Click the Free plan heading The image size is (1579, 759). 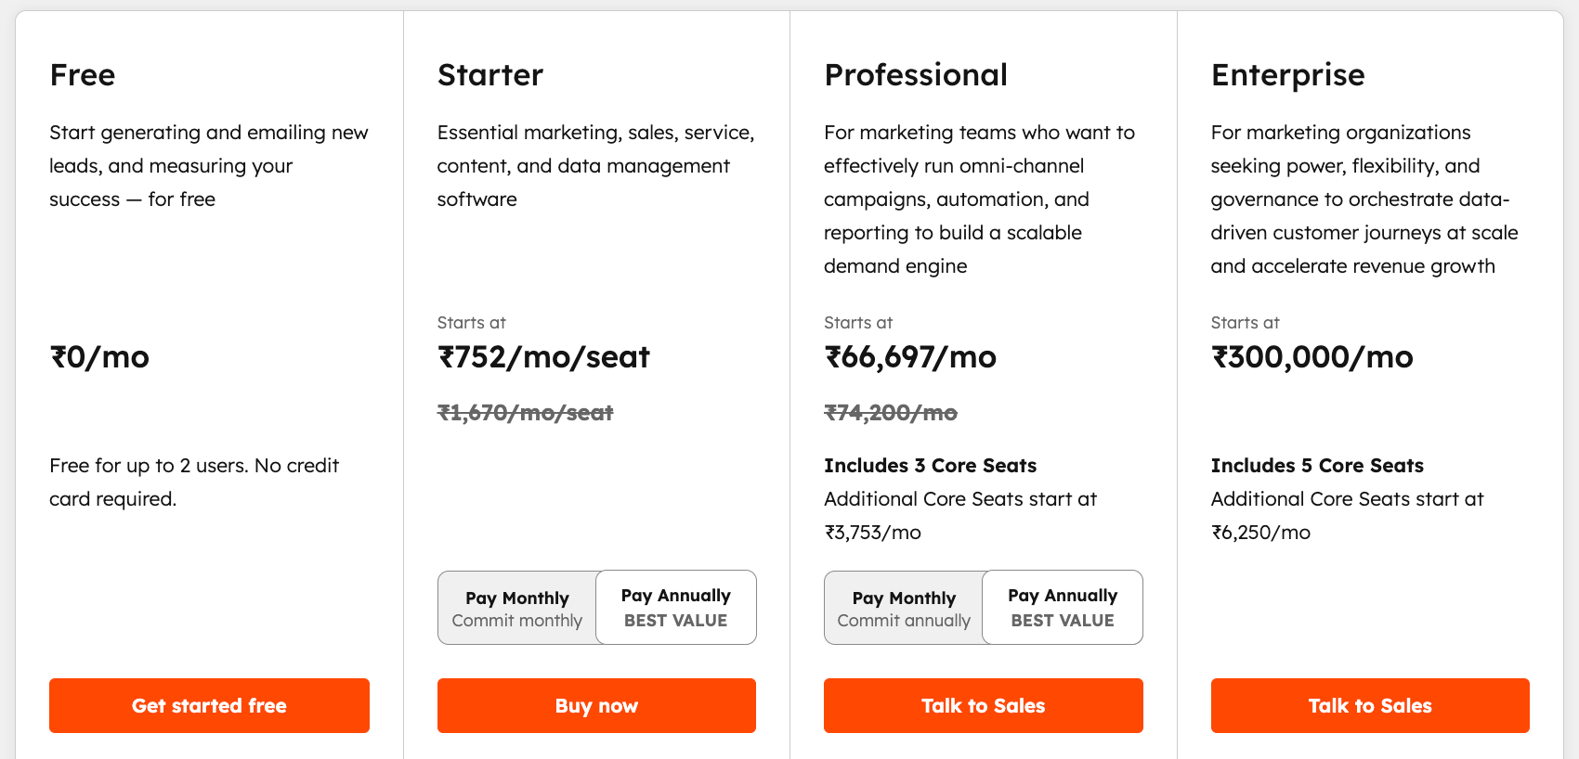point(82,75)
